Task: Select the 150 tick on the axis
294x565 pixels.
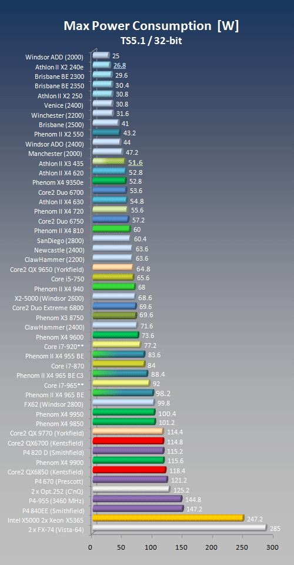Action: (x=182, y=547)
